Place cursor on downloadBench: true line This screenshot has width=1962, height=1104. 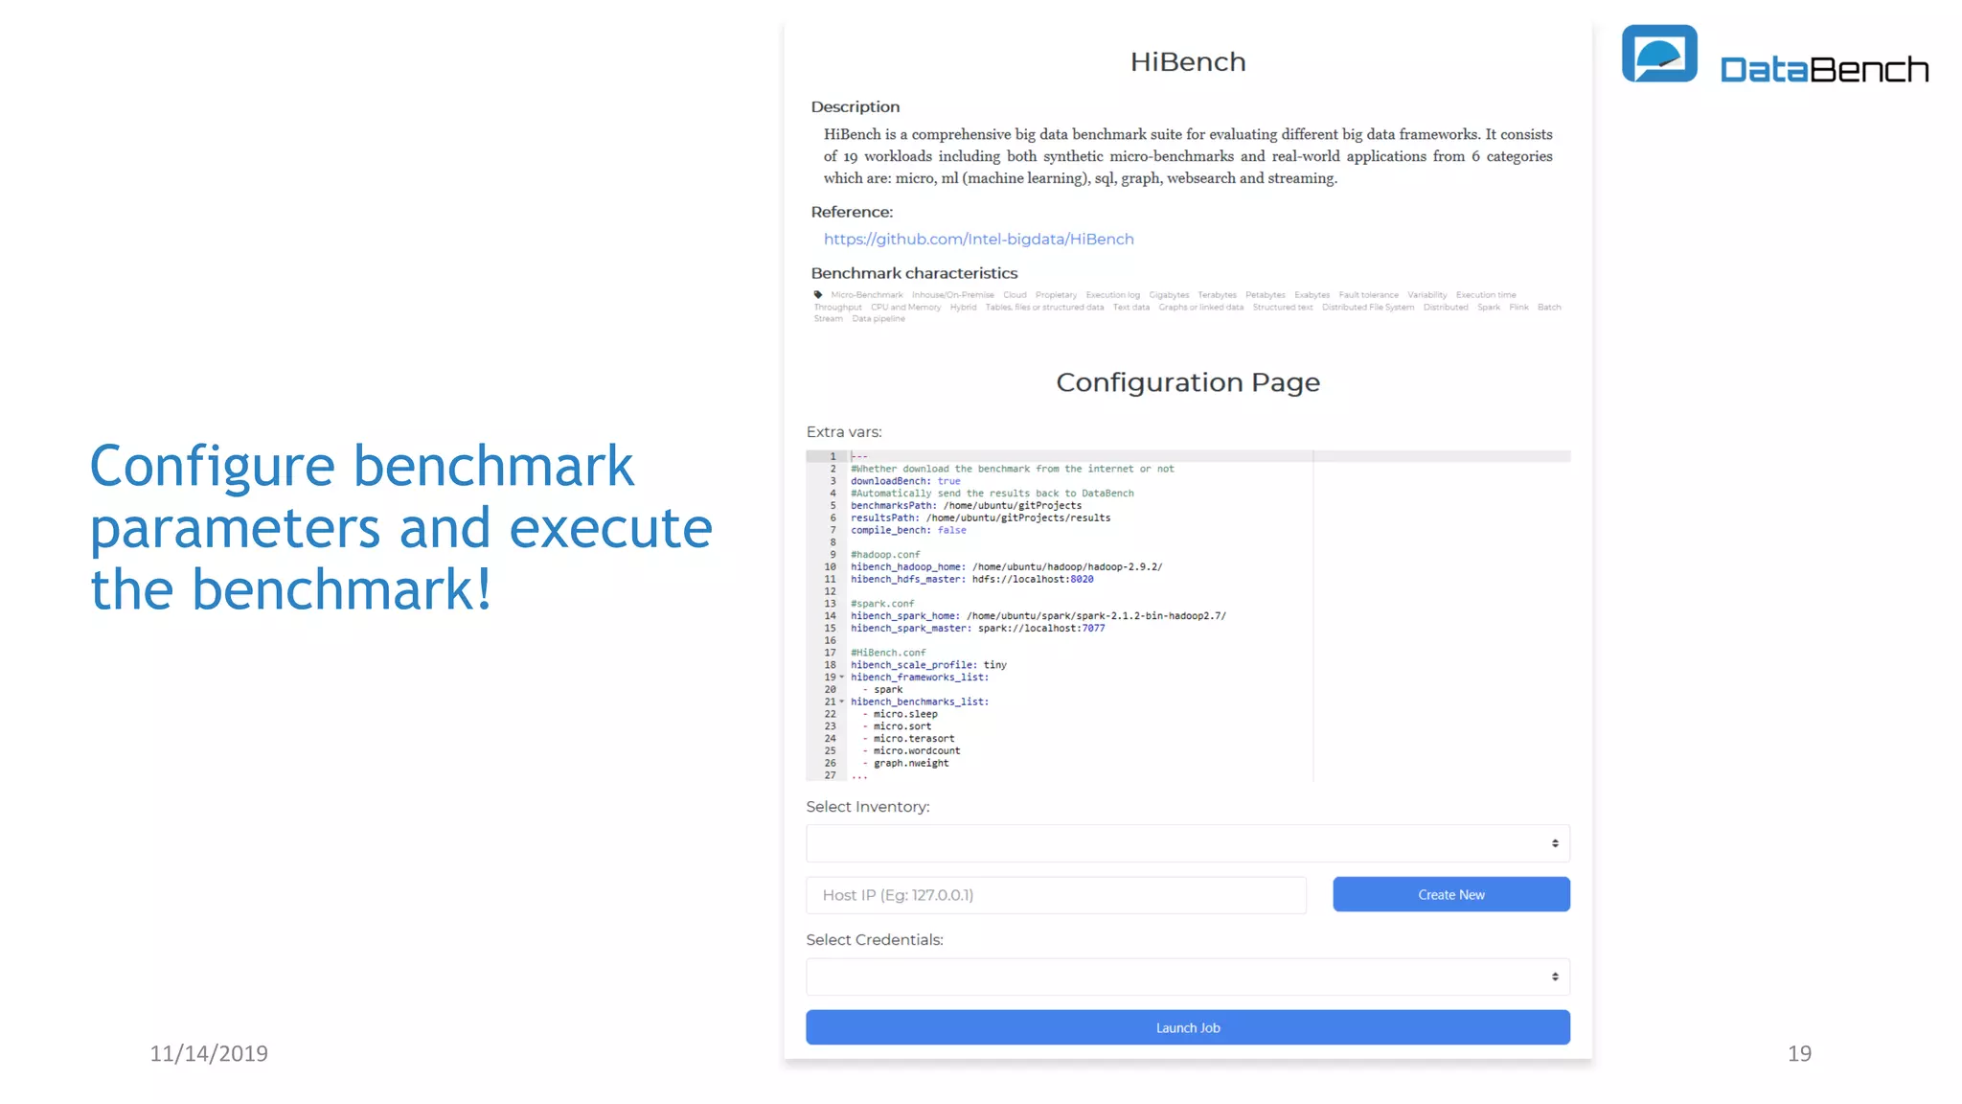tap(905, 481)
